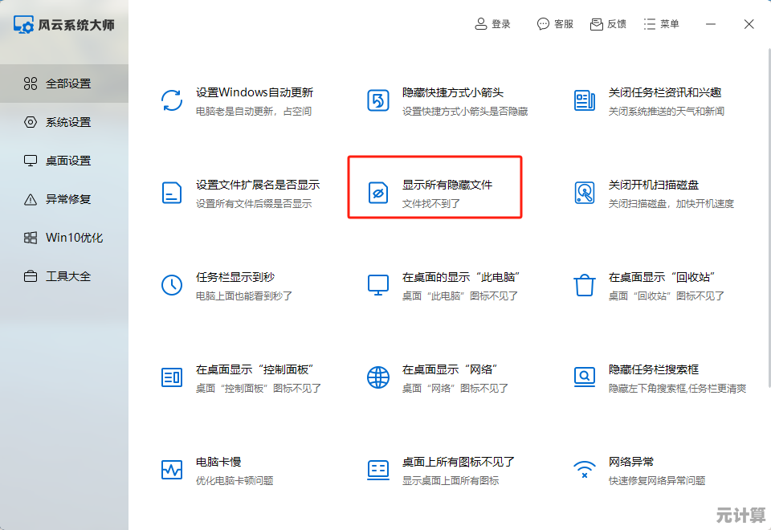Open the 异常修复 sidebar section
This screenshot has width=771, height=530.
pyautogui.click(x=64, y=199)
